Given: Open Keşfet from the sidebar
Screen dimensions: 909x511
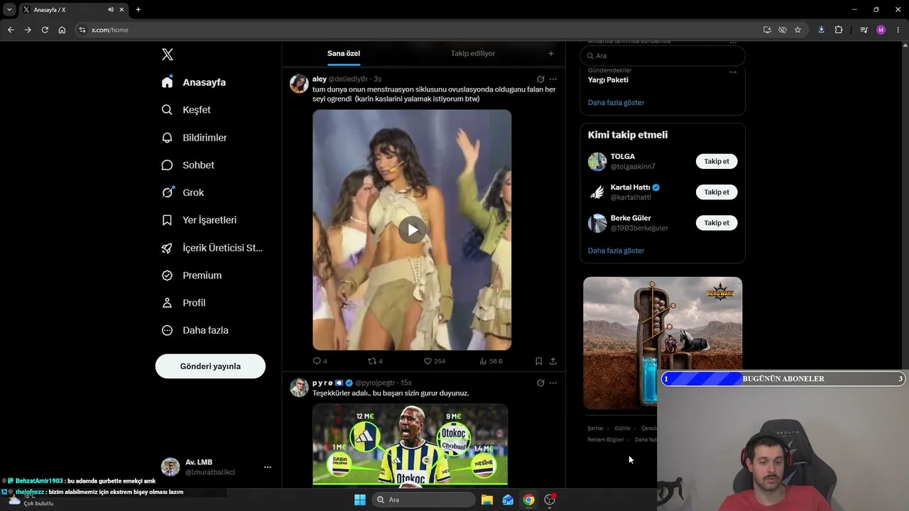Looking at the screenshot, I should click(x=186, y=110).
